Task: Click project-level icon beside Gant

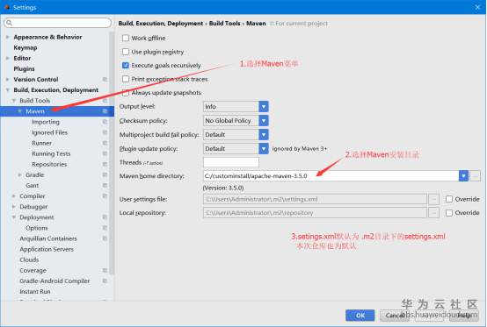Action: (x=105, y=186)
